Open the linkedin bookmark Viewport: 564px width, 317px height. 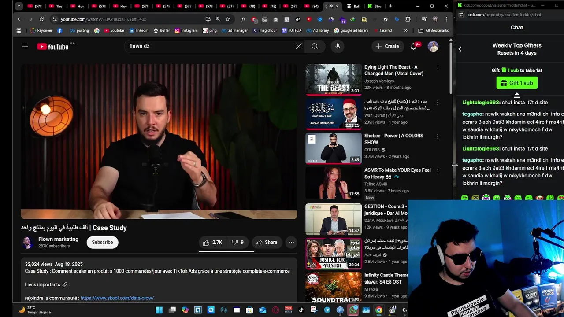coord(139,30)
